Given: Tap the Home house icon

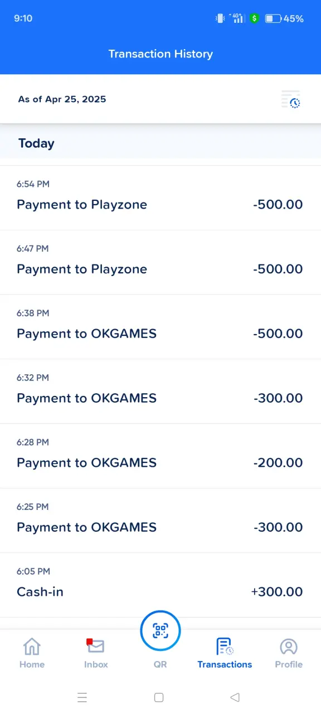Looking at the screenshot, I should click(32, 647).
